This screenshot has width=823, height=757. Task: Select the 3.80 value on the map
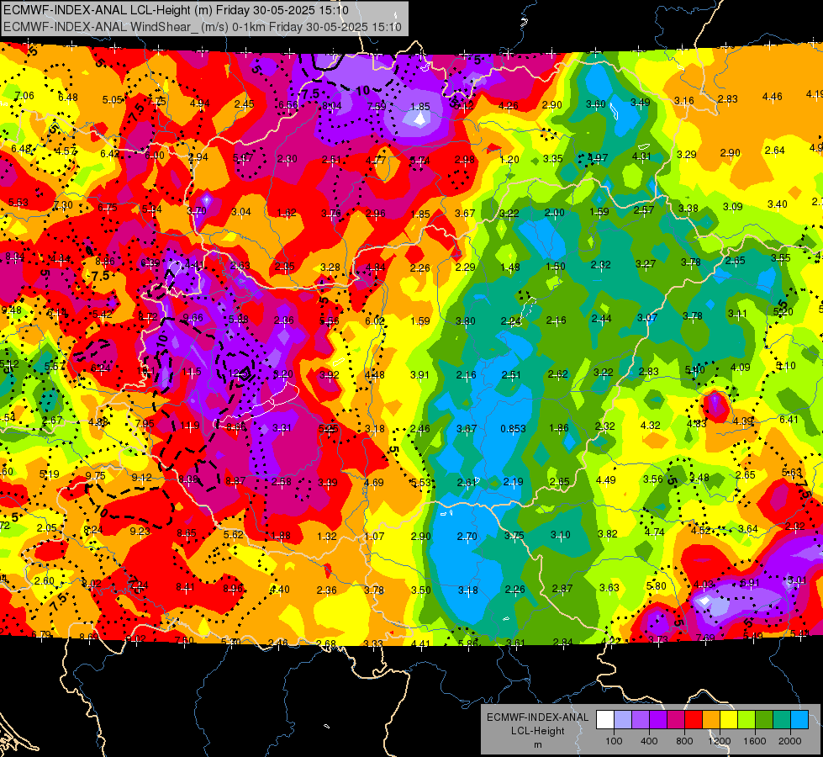click(x=465, y=321)
